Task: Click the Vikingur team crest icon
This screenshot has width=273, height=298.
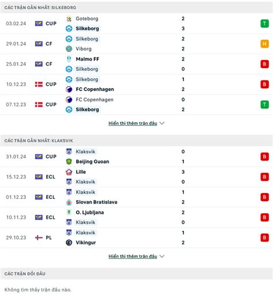Action: coord(69,243)
